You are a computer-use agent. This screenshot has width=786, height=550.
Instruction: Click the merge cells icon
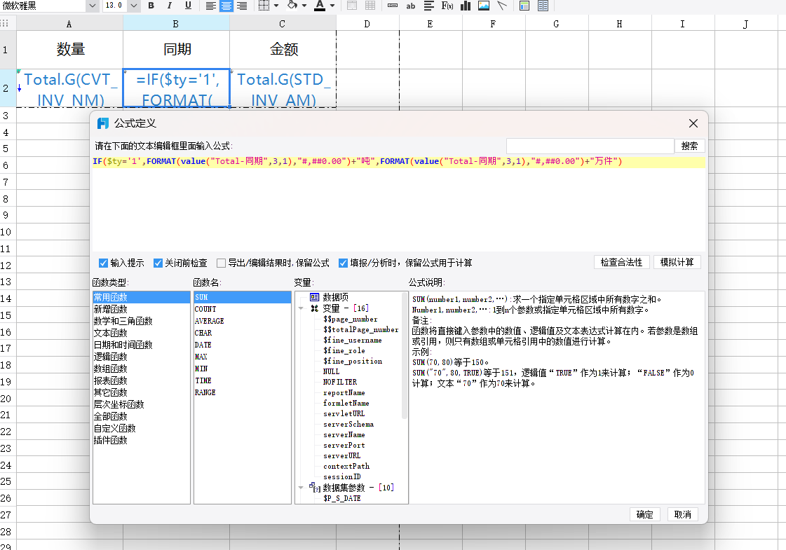(353, 6)
